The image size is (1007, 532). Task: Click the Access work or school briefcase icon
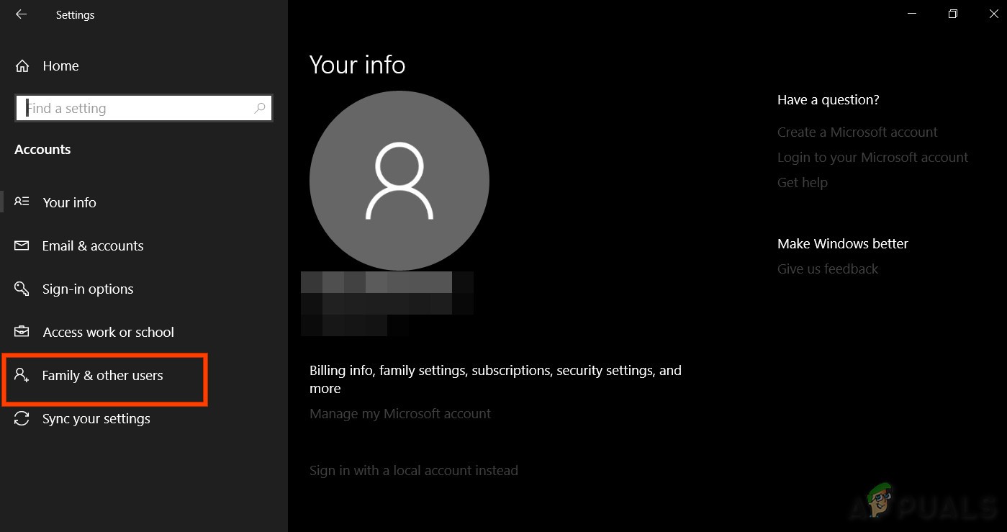[x=22, y=332]
